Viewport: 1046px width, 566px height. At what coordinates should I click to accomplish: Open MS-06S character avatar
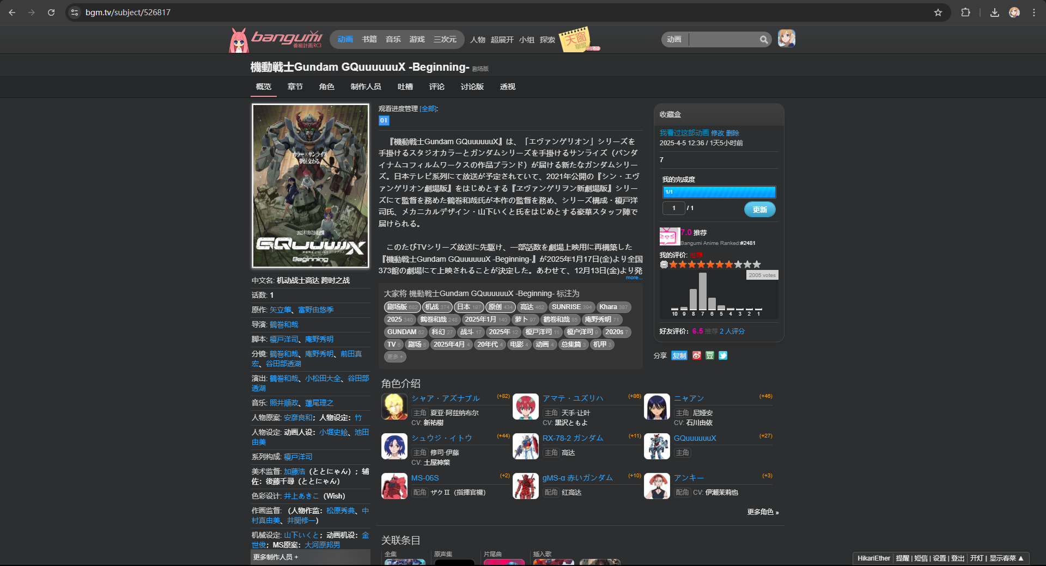(x=394, y=486)
